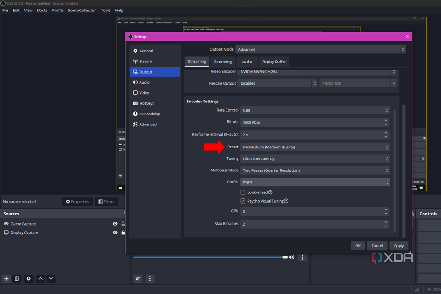Disable Psycho Visual Tuning

pos(243,201)
